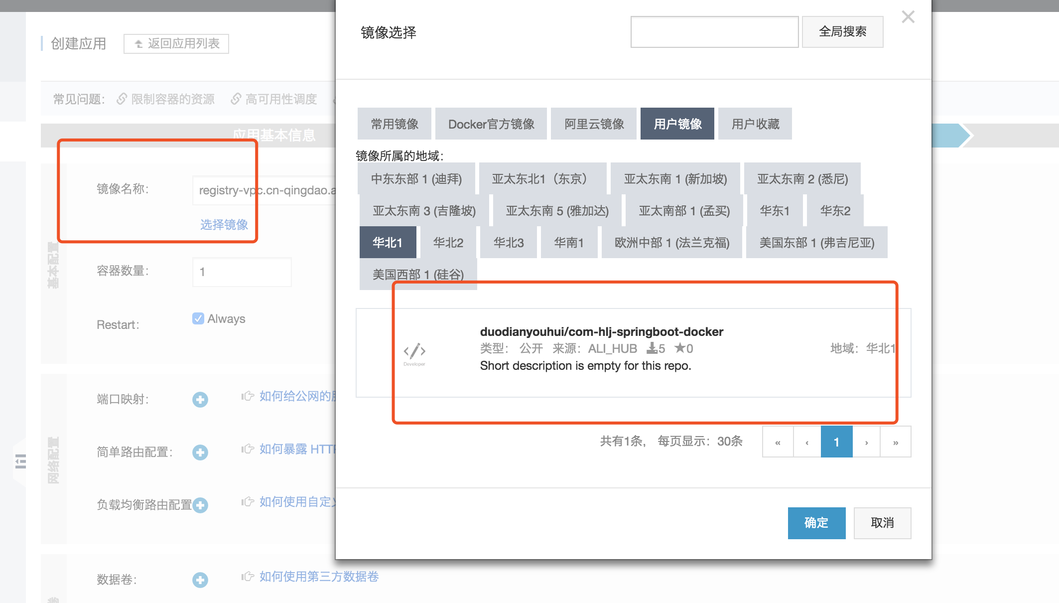Go to previous page arrow in pagination
Screen dimensions: 1059x603
[x=807, y=442]
